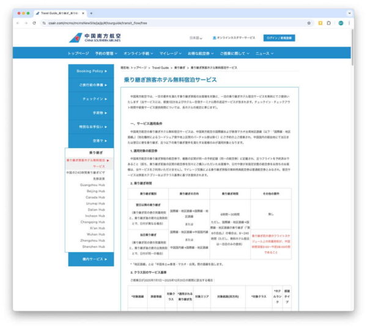The image size is (367, 328).
Task: Open the Chrome profile avatar
Action: [x=341, y=23]
